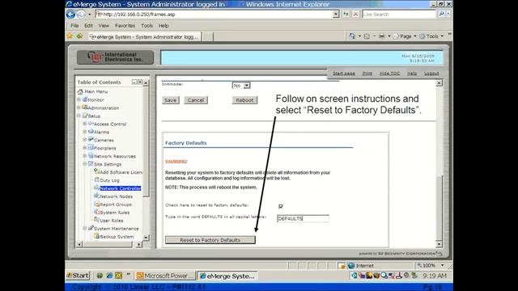
Task: Click the Alarms tree icon
Action: pos(91,132)
